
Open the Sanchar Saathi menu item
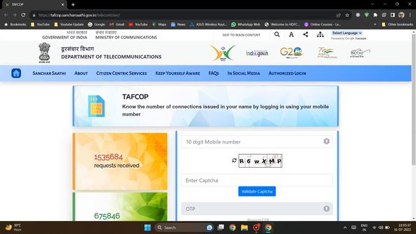pyautogui.click(x=49, y=73)
